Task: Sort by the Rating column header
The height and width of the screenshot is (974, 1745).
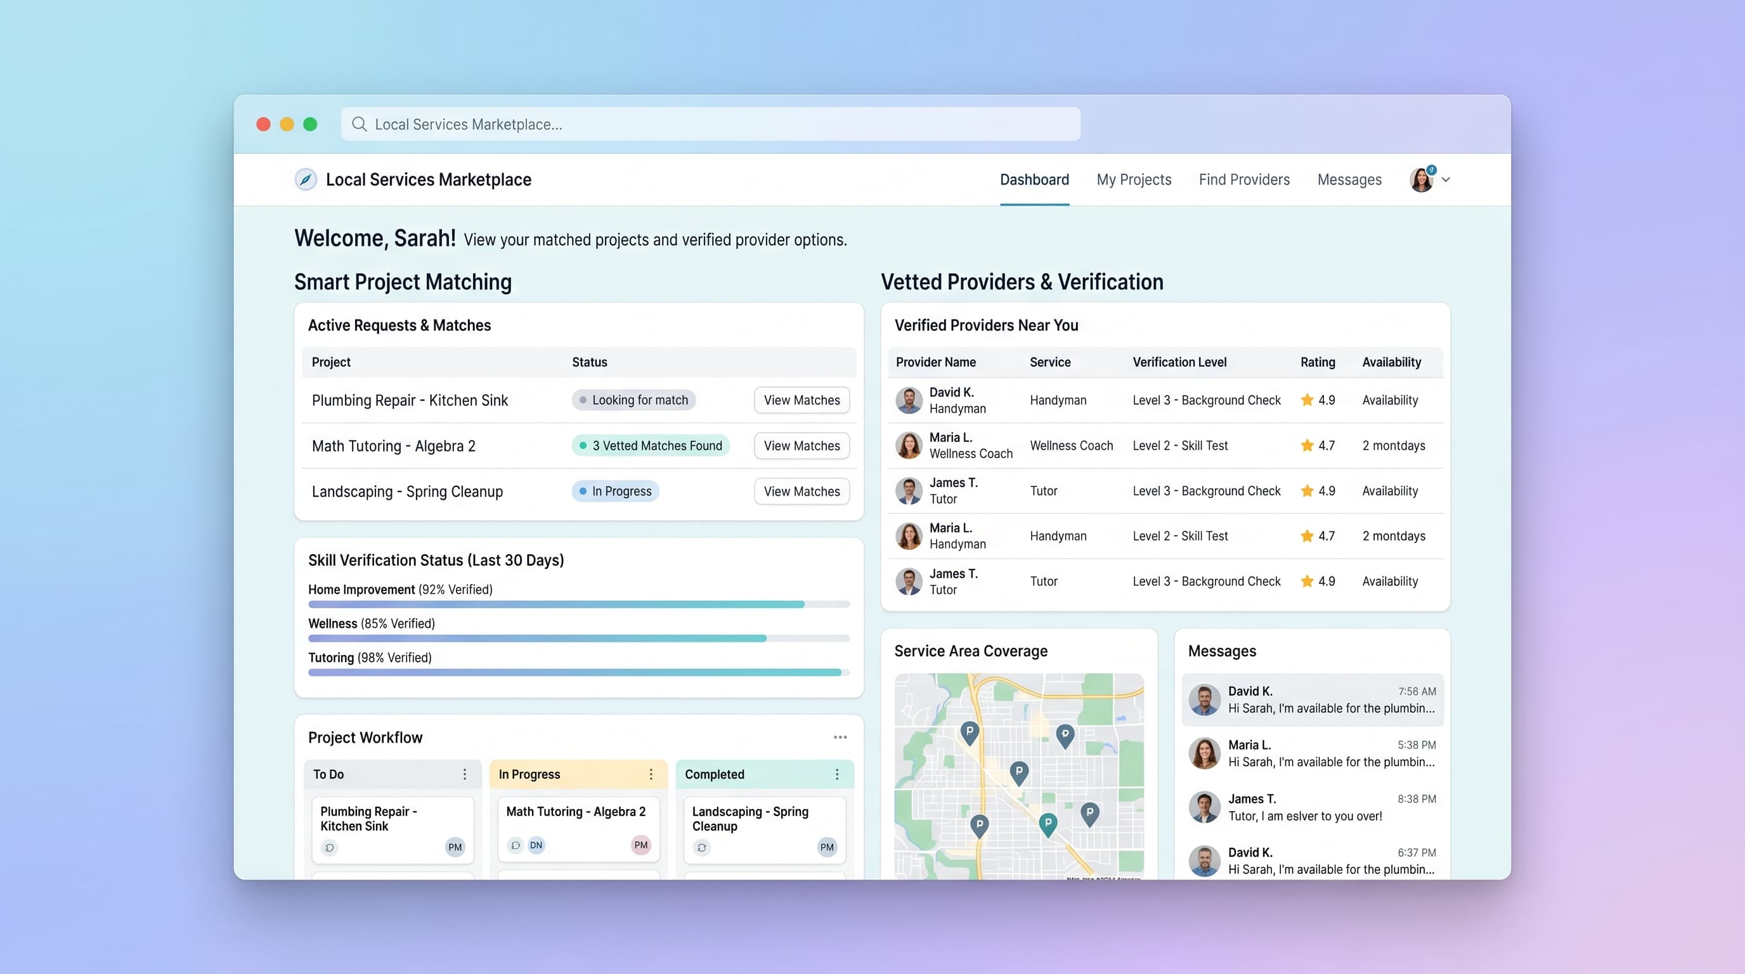Action: pos(1318,362)
